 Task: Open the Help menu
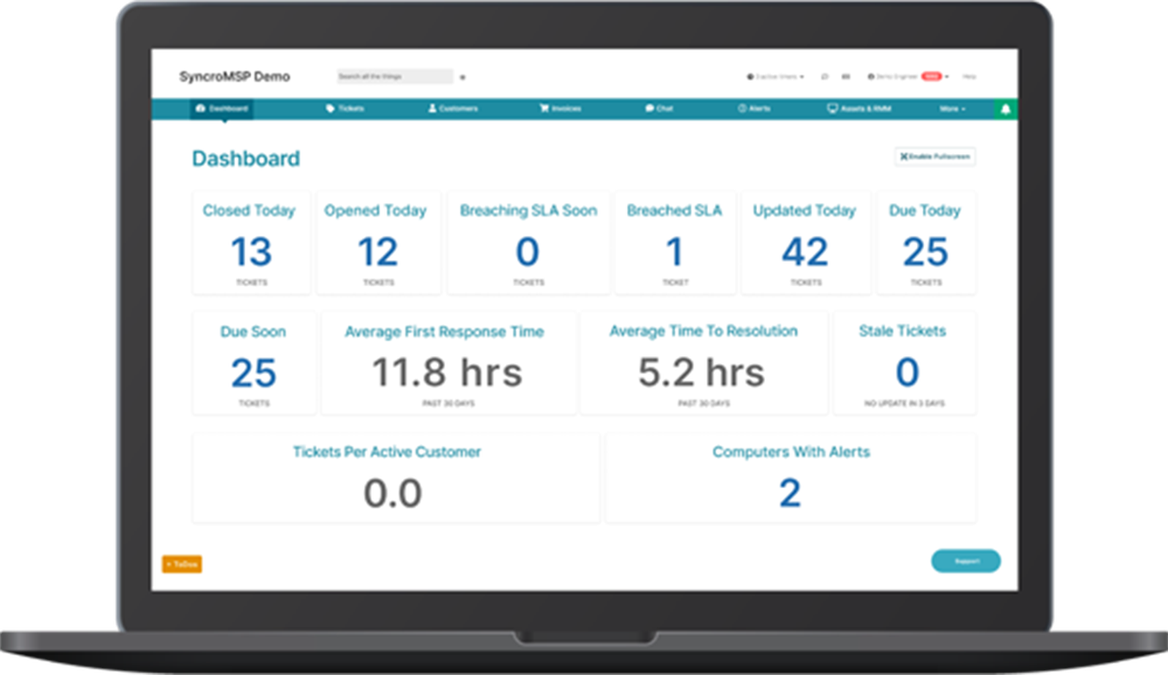coord(969,75)
